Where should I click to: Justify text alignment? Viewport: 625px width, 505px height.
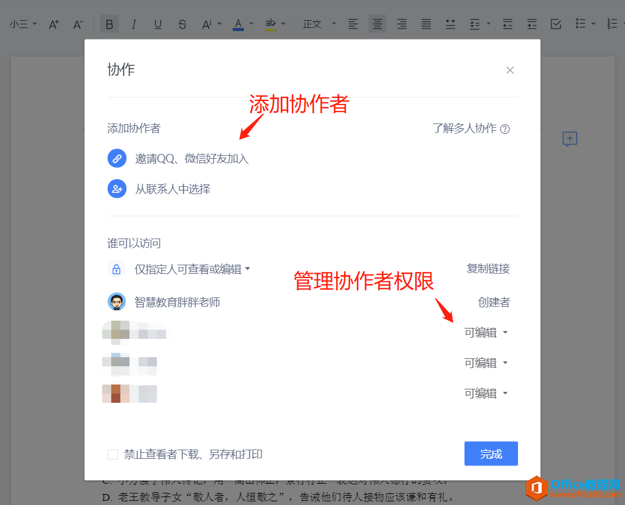coord(426,24)
